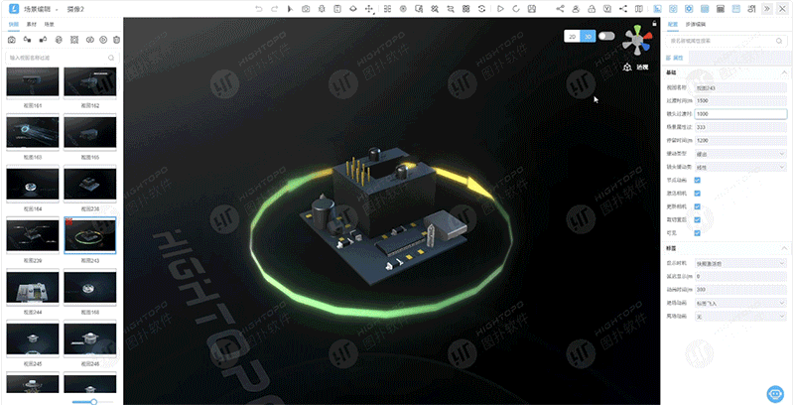
Task: Click the camera snapshot icon in left panel
Action: (12, 40)
